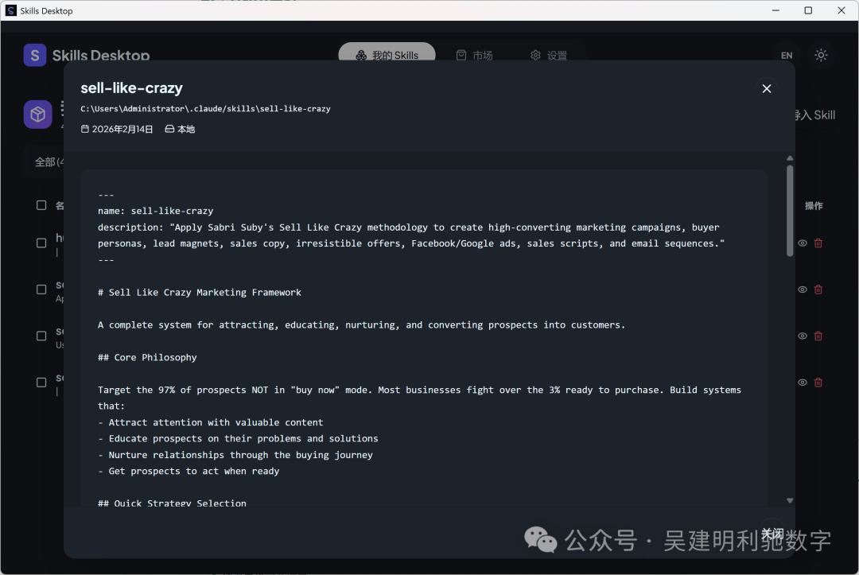Tick the select-all checkbox in the header row

pyautogui.click(x=41, y=205)
